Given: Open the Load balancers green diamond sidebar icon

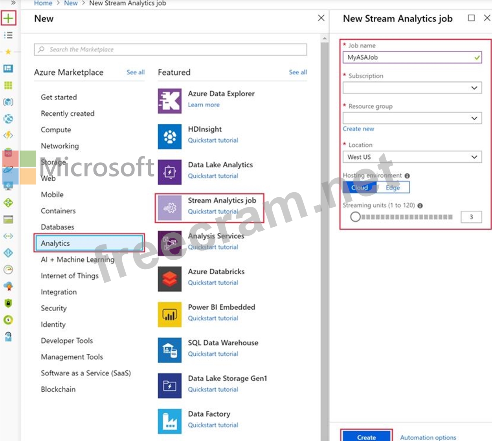Looking at the screenshot, I should tap(8, 203).
